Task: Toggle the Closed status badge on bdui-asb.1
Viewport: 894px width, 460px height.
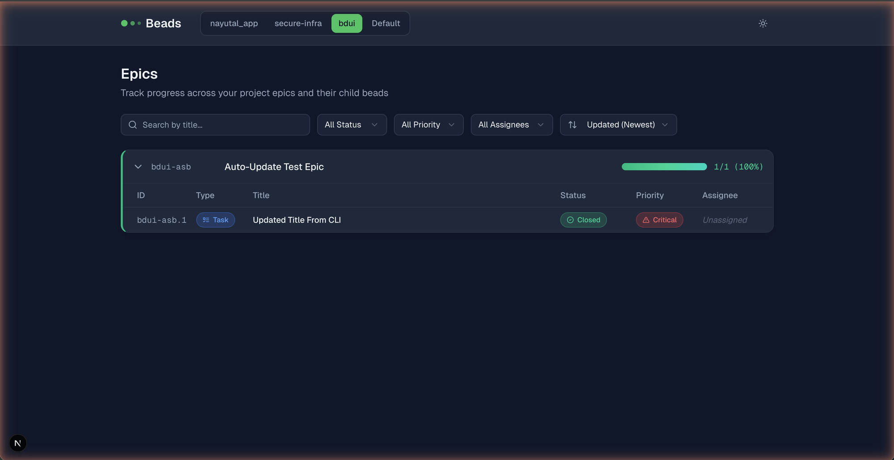Action: click(583, 219)
